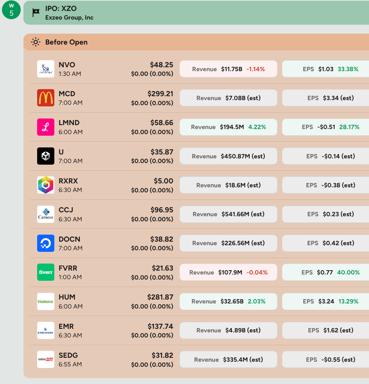
Task: Click the HUM price $281.87
Action: [x=160, y=297]
